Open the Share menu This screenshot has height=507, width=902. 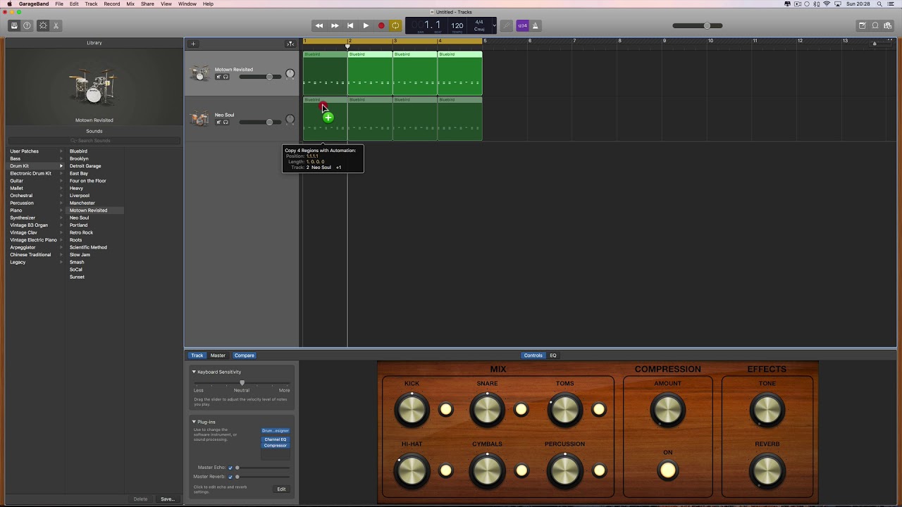[x=147, y=4]
